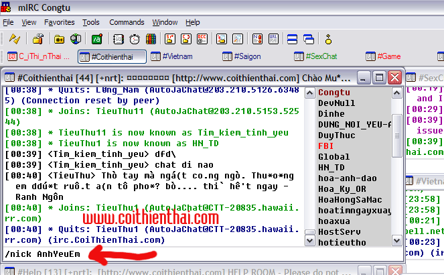Screen dimensions: 444x275
Task: Maximize the #Coithienthai channel window
Action: 379,78
